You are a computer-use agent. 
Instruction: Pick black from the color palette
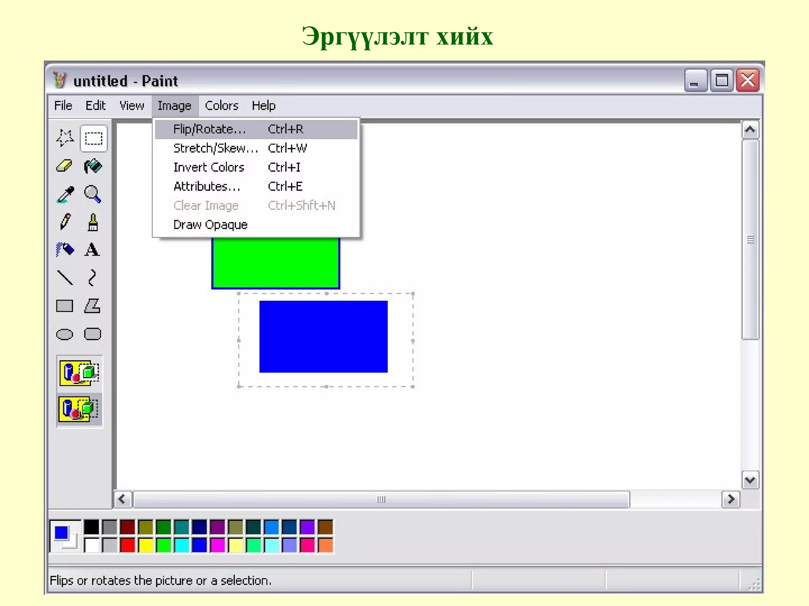(92, 527)
